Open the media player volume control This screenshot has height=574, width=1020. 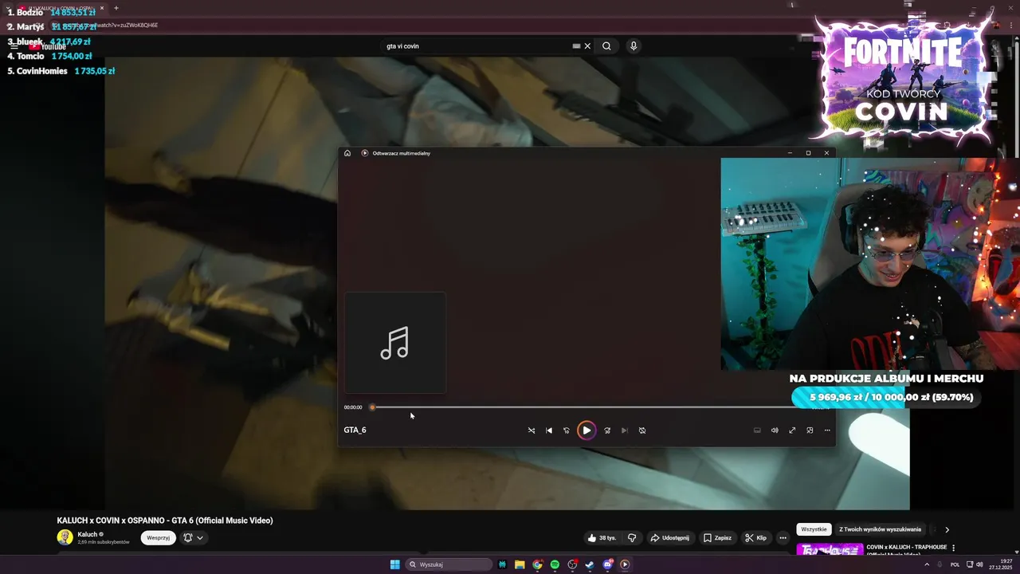point(775,431)
